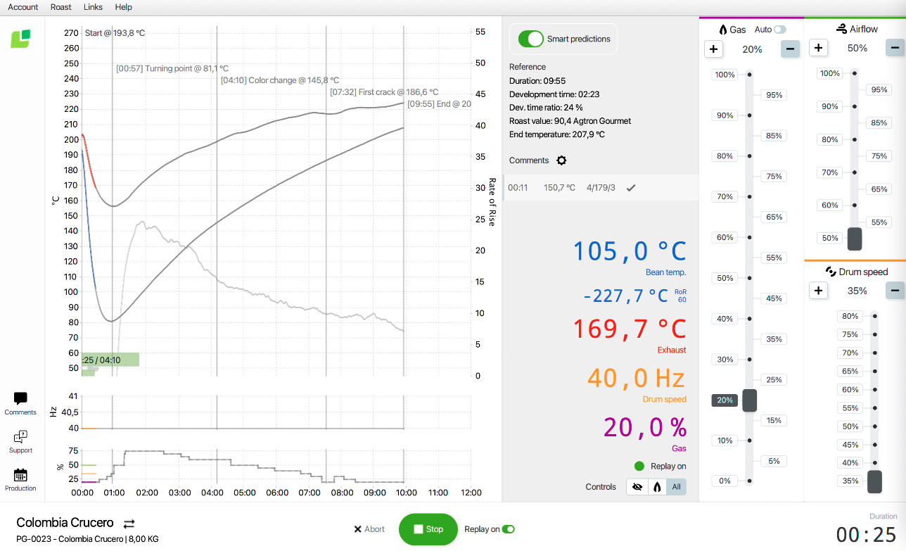Enable the Gas Auto toggle
Screen dimensions: 906x551
779,30
